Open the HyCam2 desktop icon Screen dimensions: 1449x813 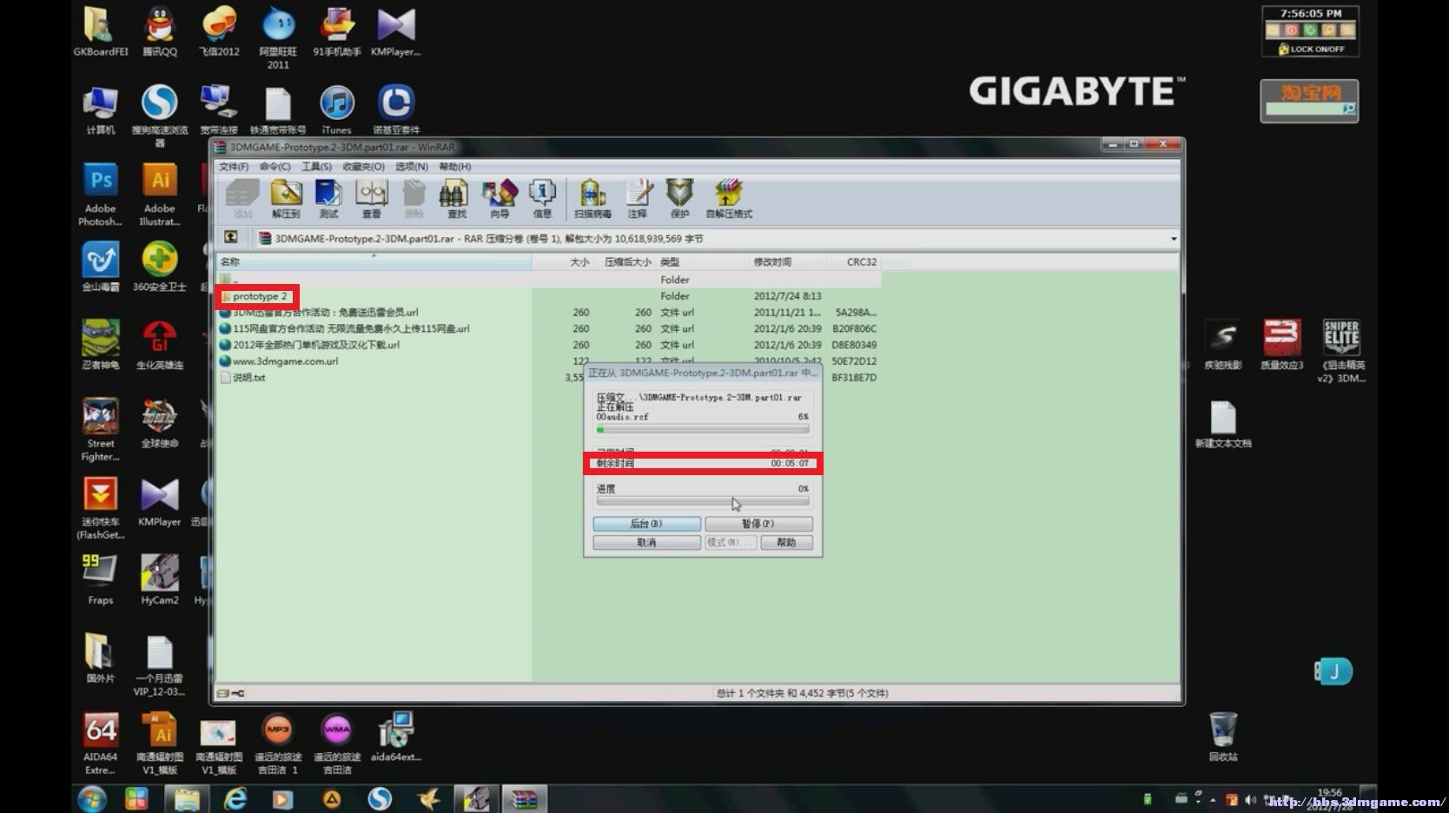tap(160, 579)
